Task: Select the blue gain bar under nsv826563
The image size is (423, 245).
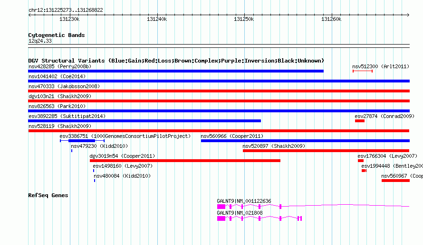Action: [219, 111]
